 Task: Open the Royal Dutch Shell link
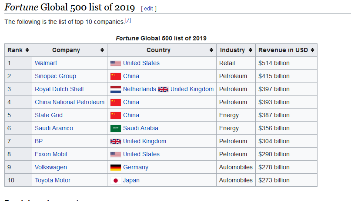pos(59,89)
